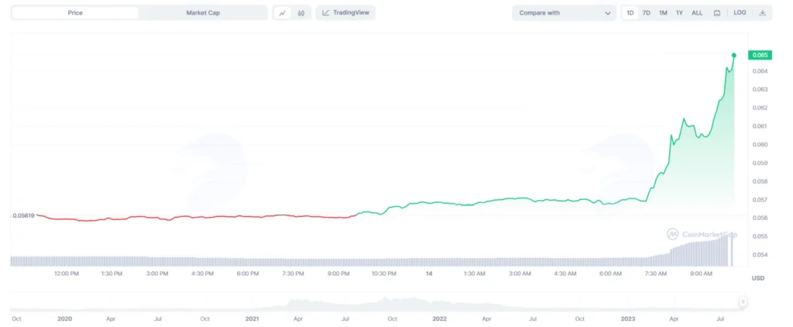Viewport: 793px width, 327px height.
Task: Click the green 0.065 price label
Action: (760, 55)
